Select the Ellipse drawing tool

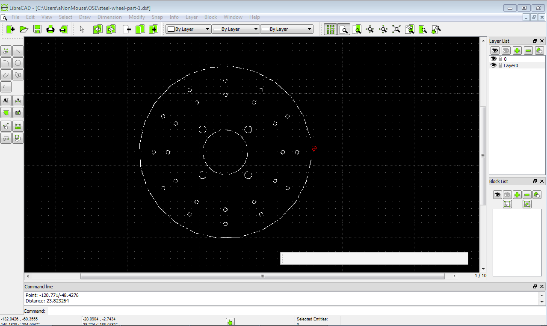pos(6,75)
